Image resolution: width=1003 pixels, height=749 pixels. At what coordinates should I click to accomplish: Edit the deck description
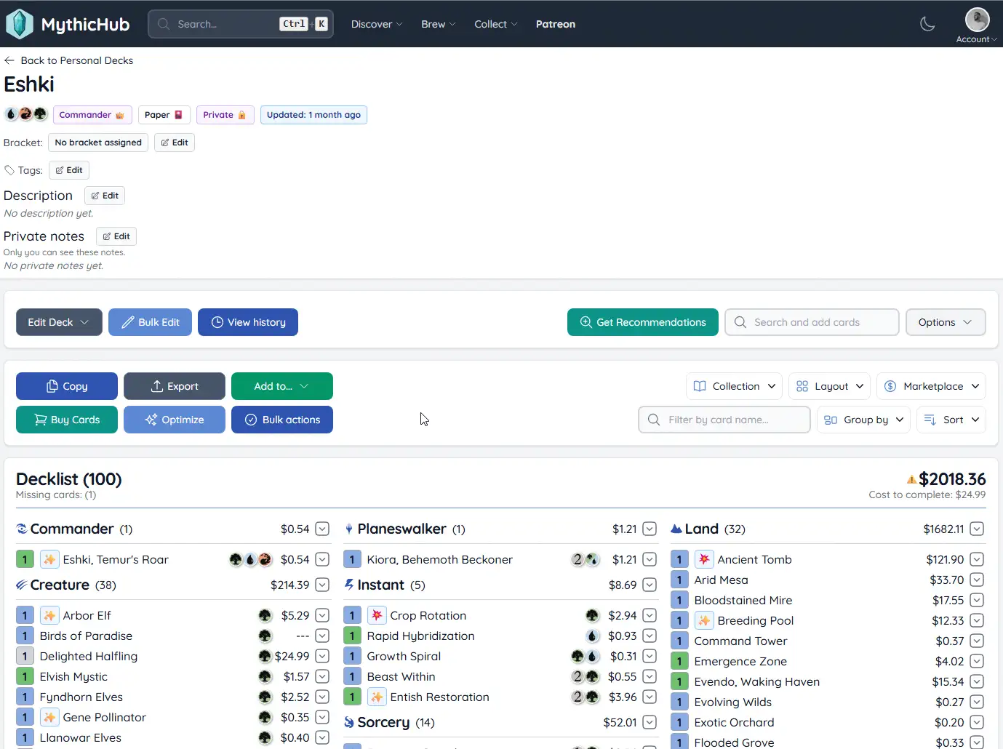tap(105, 196)
